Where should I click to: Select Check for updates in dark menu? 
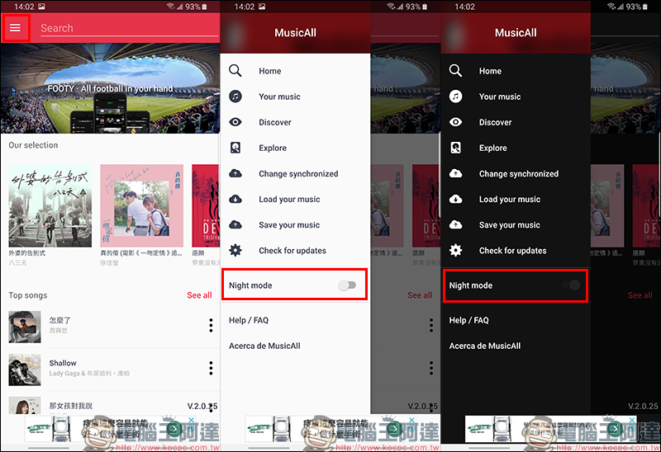coord(512,251)
